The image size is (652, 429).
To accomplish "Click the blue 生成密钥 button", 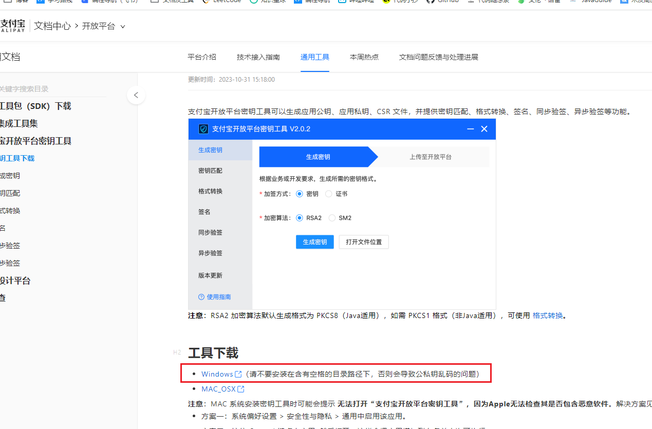I will pyautogui.click(x=315, y=242).
